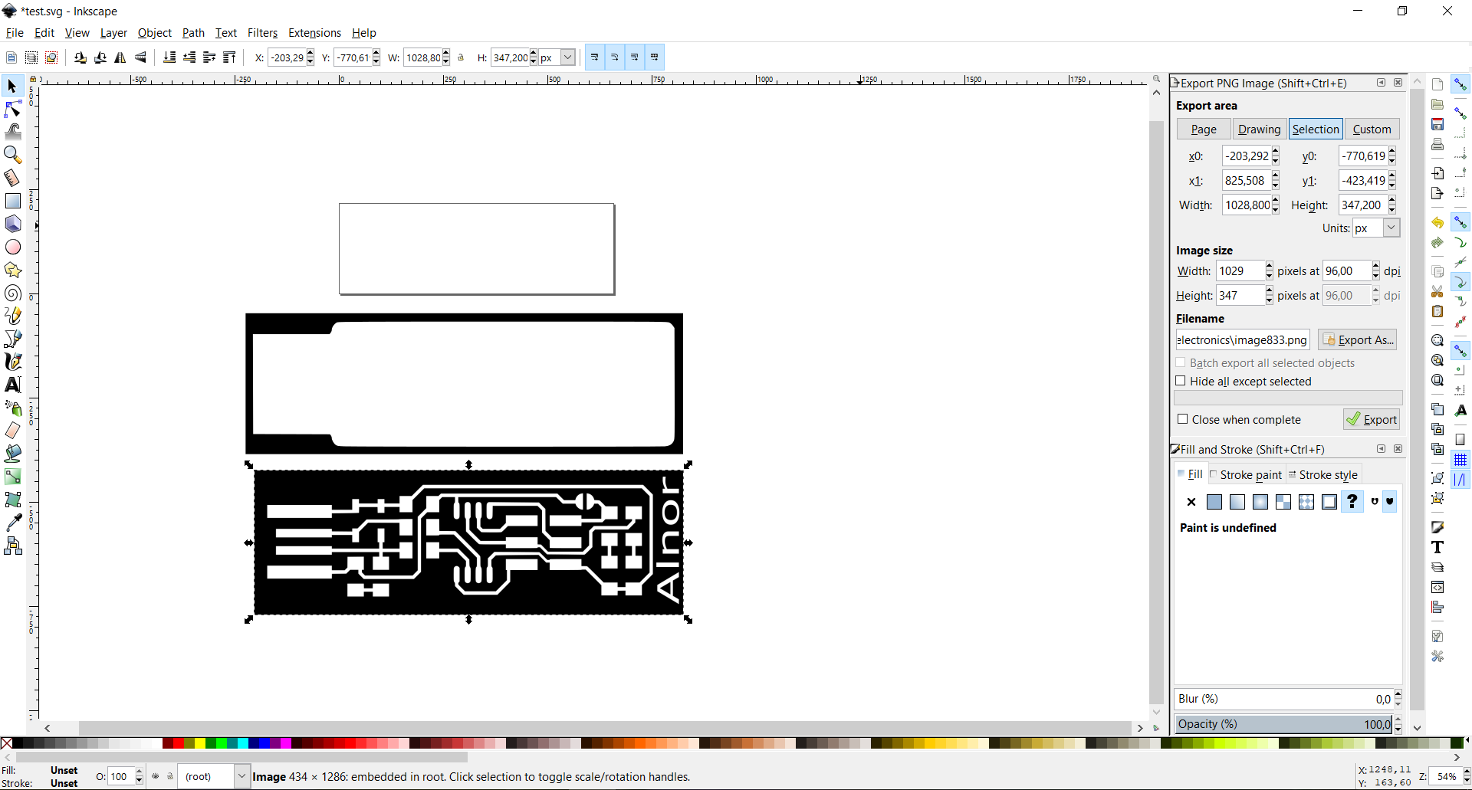
Task: Select the Text tool in toolbox
Action: tap(12, 385)
